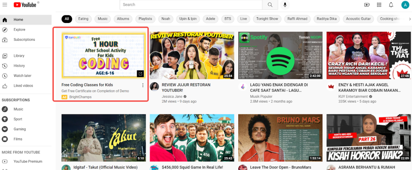This screenshot has width=412, height=170.
Task: Play the Bruno Mars album thumbnail
Action: pos(280,138)
